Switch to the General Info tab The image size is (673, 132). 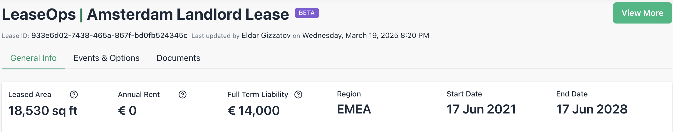click(x=33, y=58)
